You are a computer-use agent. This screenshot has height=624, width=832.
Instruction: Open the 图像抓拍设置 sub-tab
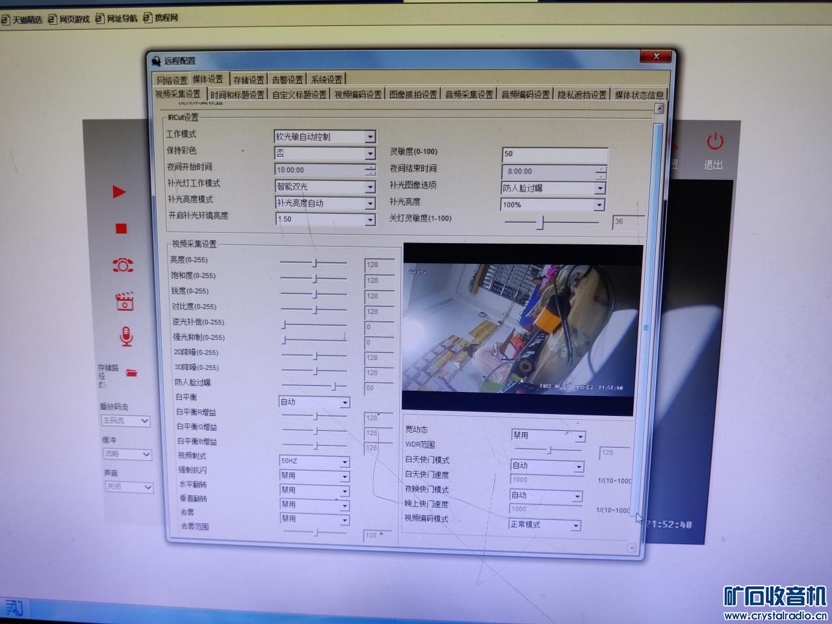[x=413, y=94]
